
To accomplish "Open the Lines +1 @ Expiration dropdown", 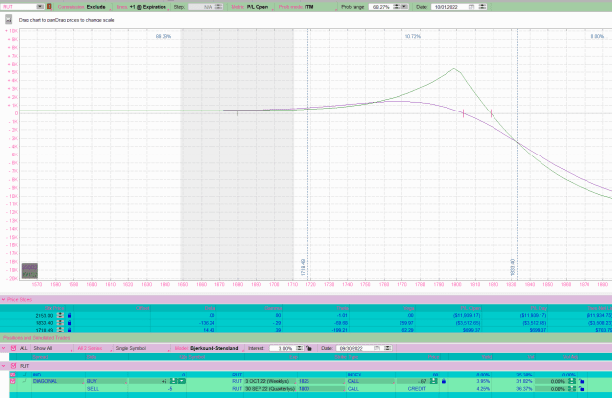I will (x=142, y=7).
